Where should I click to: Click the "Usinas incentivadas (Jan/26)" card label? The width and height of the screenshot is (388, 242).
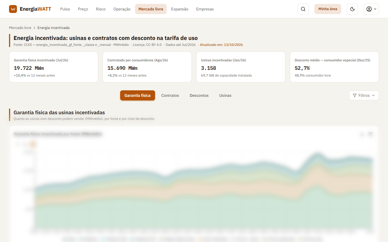(x=224, y=60)
